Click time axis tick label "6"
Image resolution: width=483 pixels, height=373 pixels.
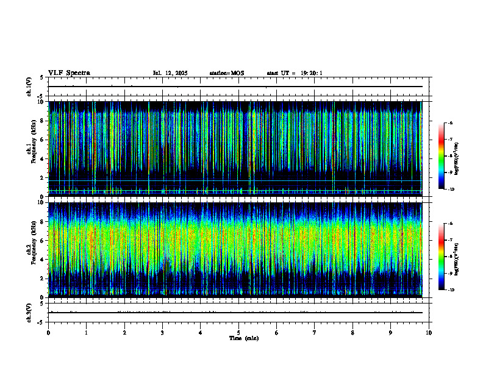tap(276, 333)
